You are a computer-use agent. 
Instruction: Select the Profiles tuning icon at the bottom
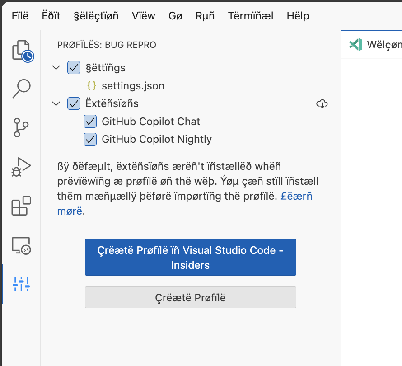click(x=20, y=285)
